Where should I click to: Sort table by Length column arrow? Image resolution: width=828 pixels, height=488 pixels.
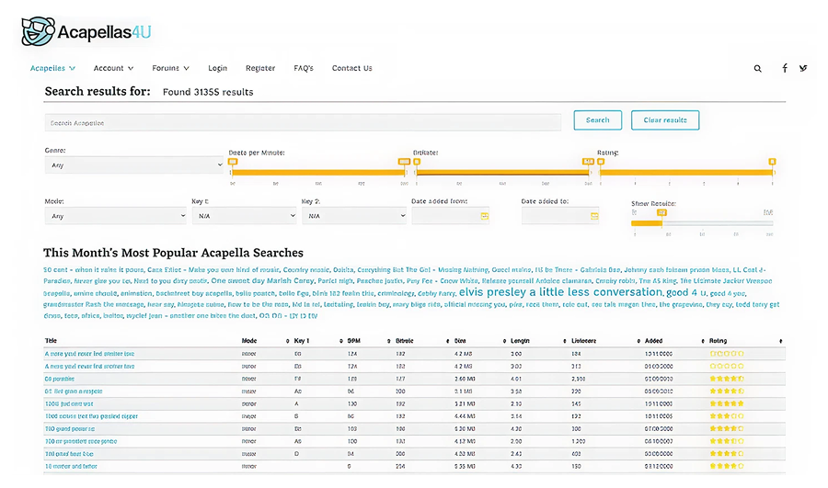click(x=565, y=341)
